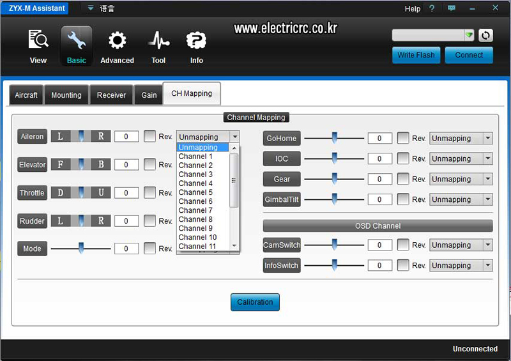Image resolution: width=511 pixels, height=361 pixels.
Task: Select Channel 1 from the list
Action: [202, 156]
